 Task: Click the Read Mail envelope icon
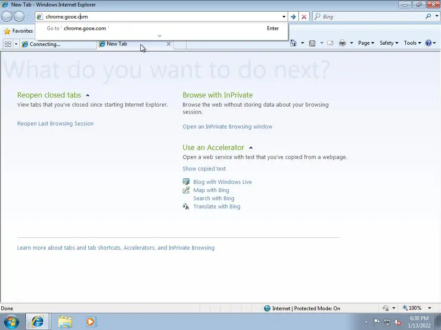click(330, 43)
